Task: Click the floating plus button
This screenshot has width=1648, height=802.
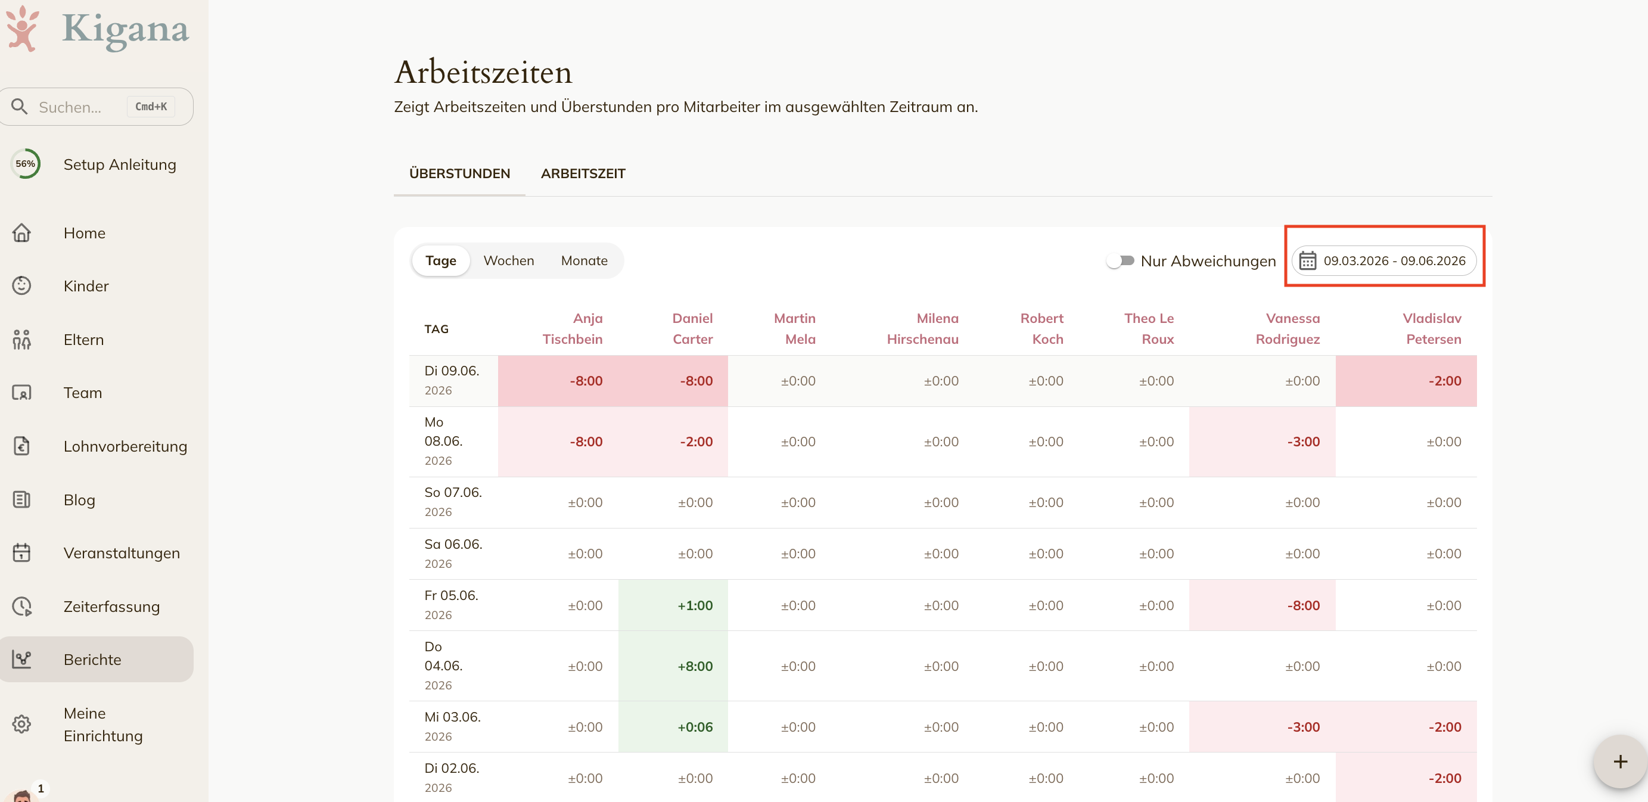Action: pos(1620,761)
